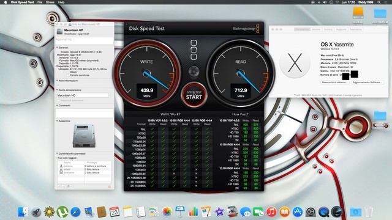Open the Disk Speed Test app menu
The image size is (392, 220).
[x=22, y=2]
